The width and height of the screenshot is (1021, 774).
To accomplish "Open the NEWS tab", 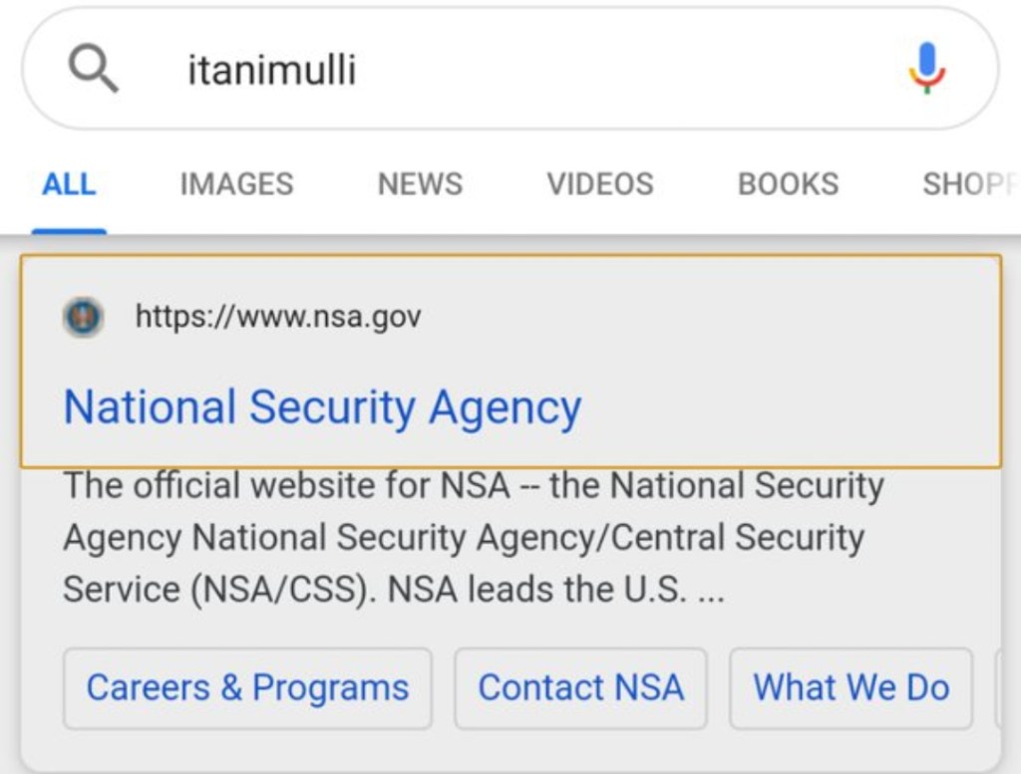I will point(420,184).
